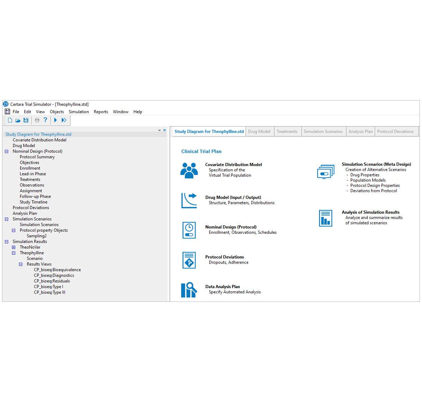
Task: Open the Objects menu
Action: pyautogui.click(x=57, y=111)
